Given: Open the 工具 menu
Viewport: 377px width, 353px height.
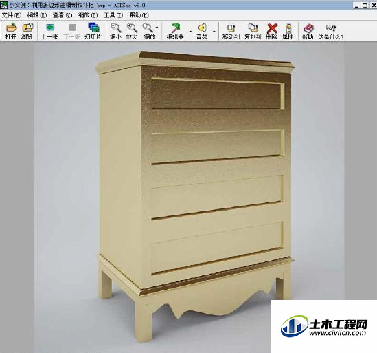Looking at the screenshot, I should click(x=113, y=15).
